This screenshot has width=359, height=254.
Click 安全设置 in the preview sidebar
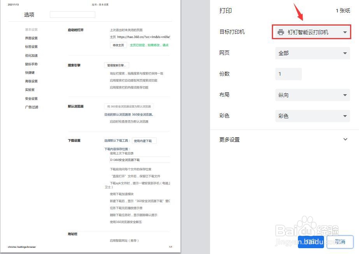pos(32,98)
